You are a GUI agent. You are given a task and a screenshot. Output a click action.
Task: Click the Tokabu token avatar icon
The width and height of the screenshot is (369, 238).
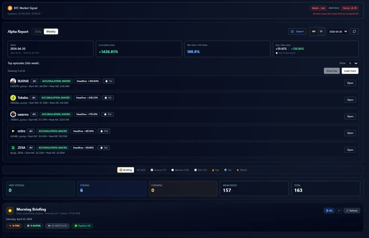13,97
